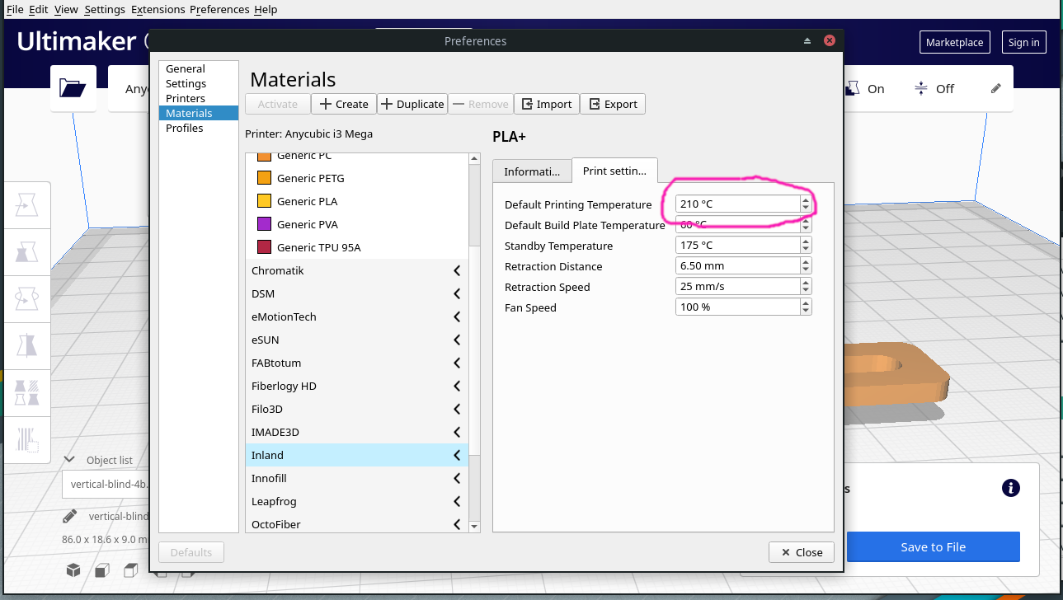Select Generic PLA yellow swatch
This screenshot has height=600, width=1063.
point(264,201)
